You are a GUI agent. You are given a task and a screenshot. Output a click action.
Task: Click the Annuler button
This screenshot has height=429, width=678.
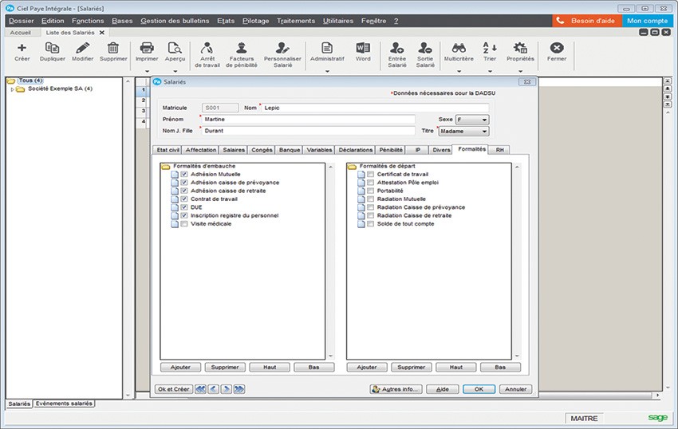[x=515, y=389]
